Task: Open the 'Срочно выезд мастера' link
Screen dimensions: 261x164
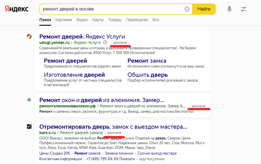Action: 157,153
